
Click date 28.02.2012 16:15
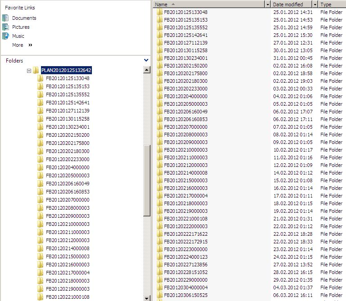(293, 272)
